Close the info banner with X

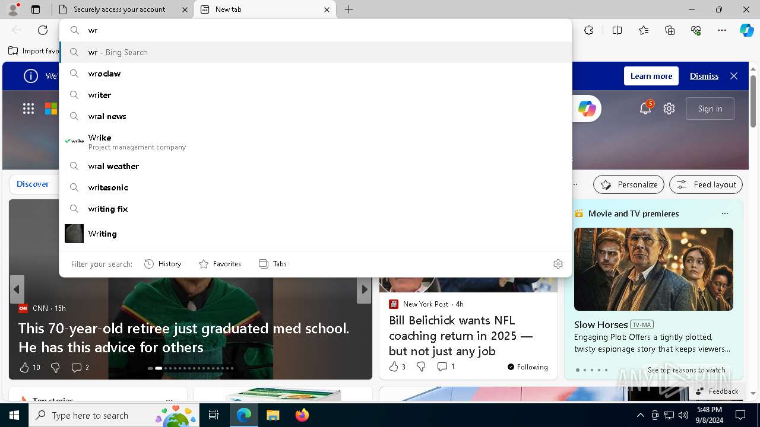click(734, 76)
